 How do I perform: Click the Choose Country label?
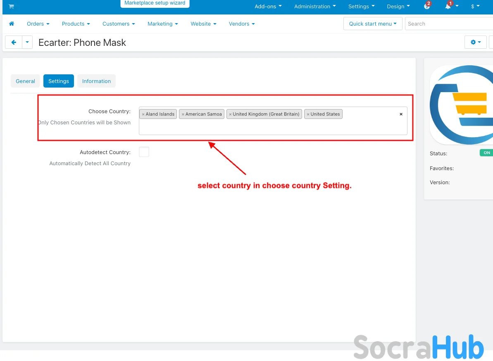110,111
